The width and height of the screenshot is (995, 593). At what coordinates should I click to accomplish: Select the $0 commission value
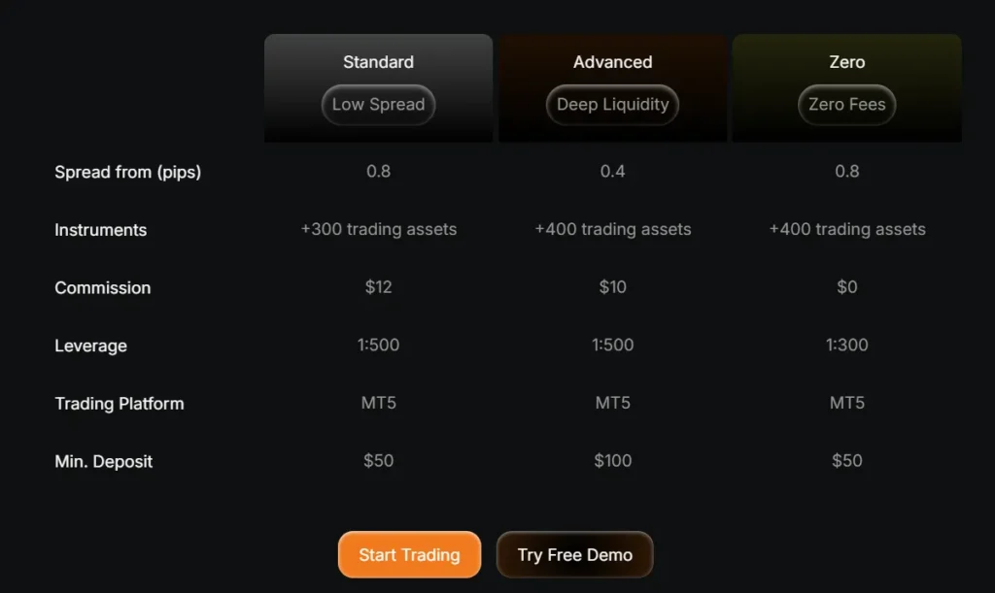click(x=846, y=287)
